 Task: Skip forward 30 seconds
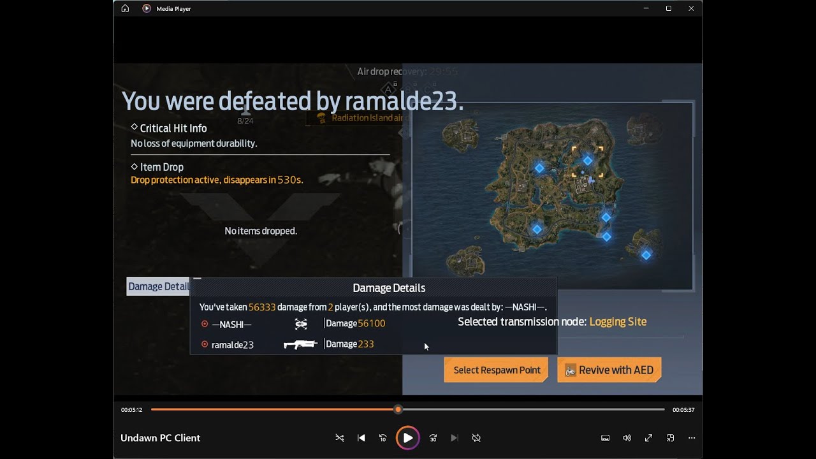433,438
